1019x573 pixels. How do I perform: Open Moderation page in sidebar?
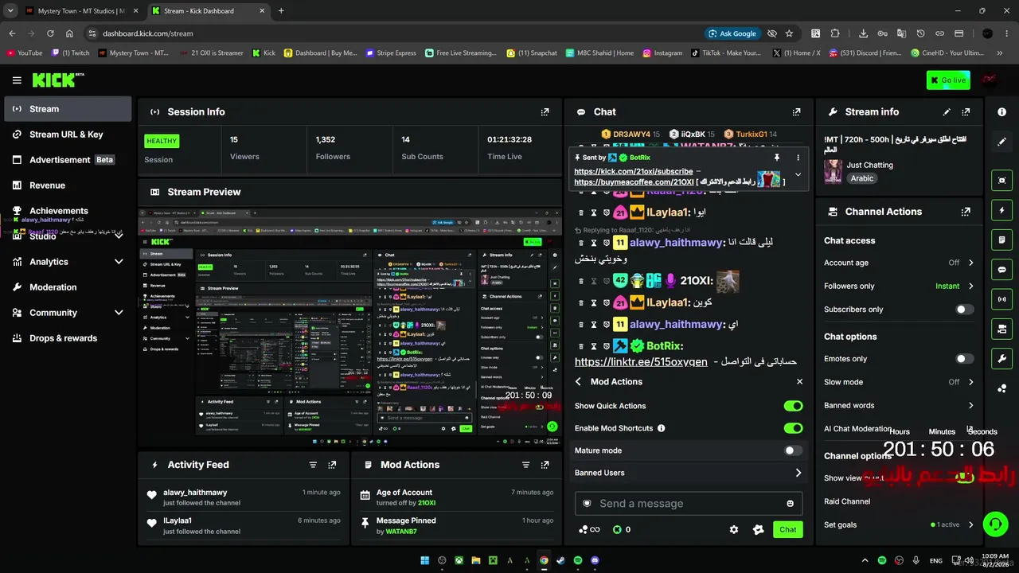pos(68,287)
